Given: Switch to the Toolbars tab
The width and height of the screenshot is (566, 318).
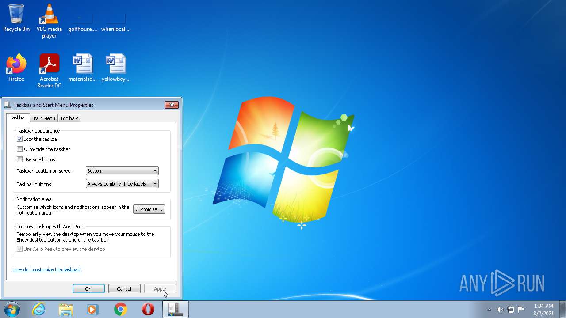Looking at the screenshot, I should [69, 118].
